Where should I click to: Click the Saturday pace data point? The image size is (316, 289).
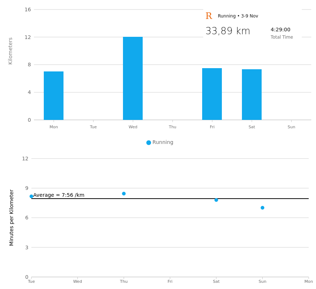pos(216,200)
